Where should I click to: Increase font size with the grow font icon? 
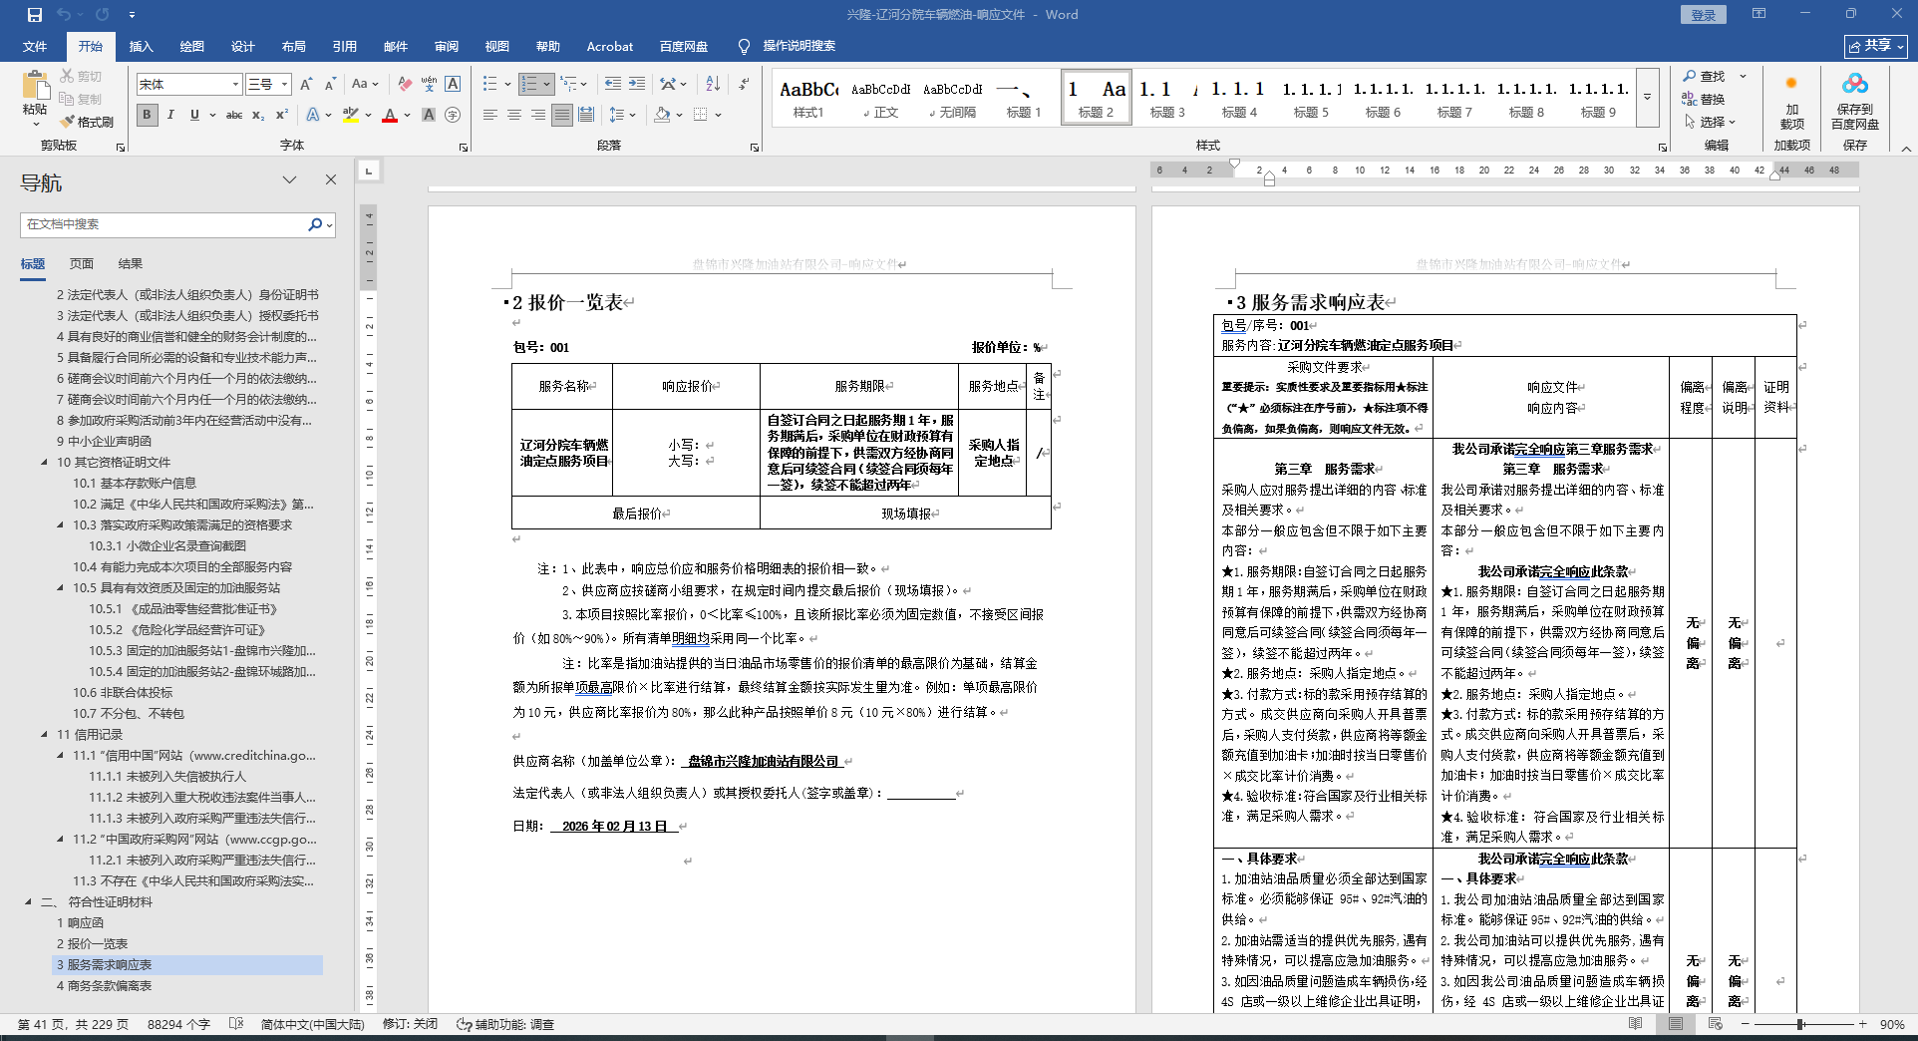coord(306,85)
